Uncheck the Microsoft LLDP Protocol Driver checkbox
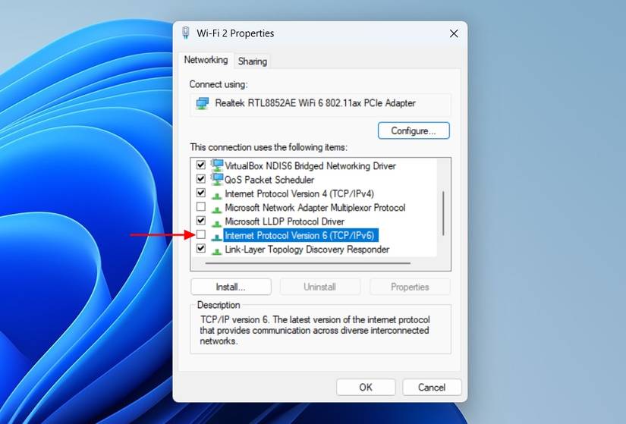The width and height of the screenshot is (626, 424). 201,221
